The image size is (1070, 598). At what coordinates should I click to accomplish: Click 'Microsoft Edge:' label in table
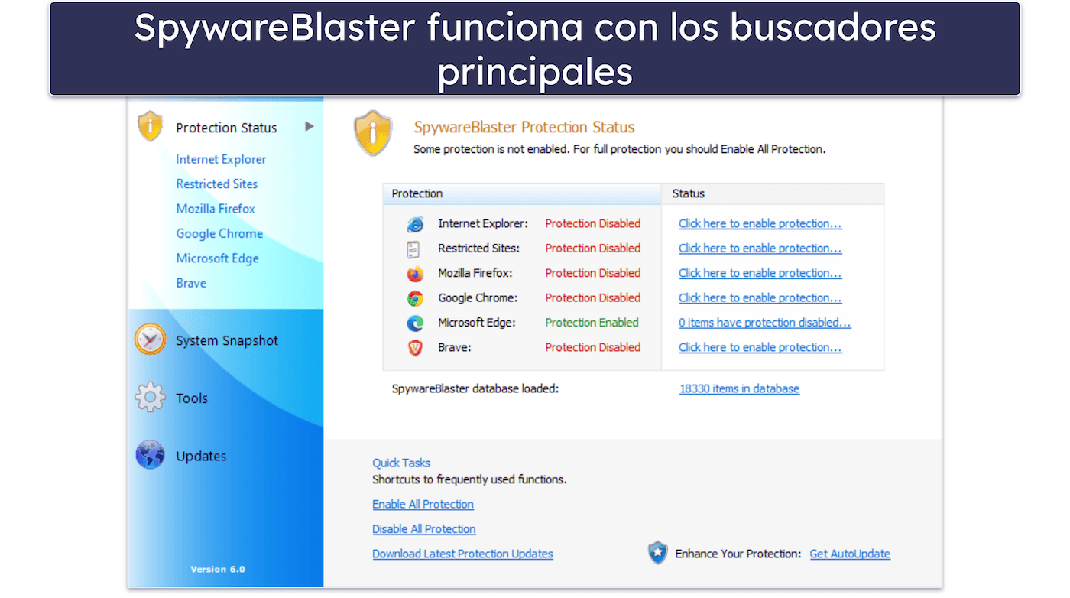point(477,323)
